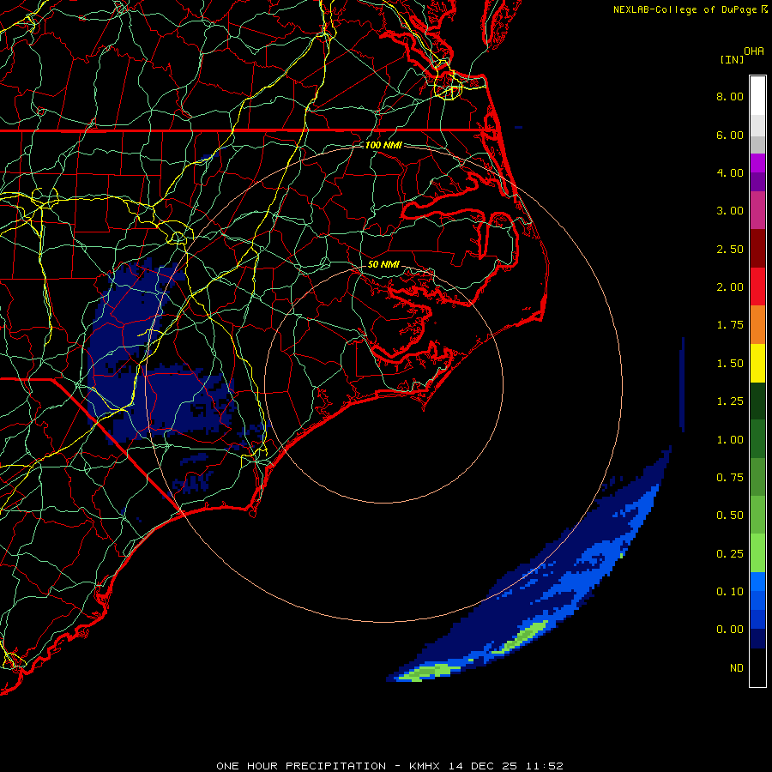Select the 1.25 legend value
Image resolution: width=772 pixels, height=772 pixels.
730,401
